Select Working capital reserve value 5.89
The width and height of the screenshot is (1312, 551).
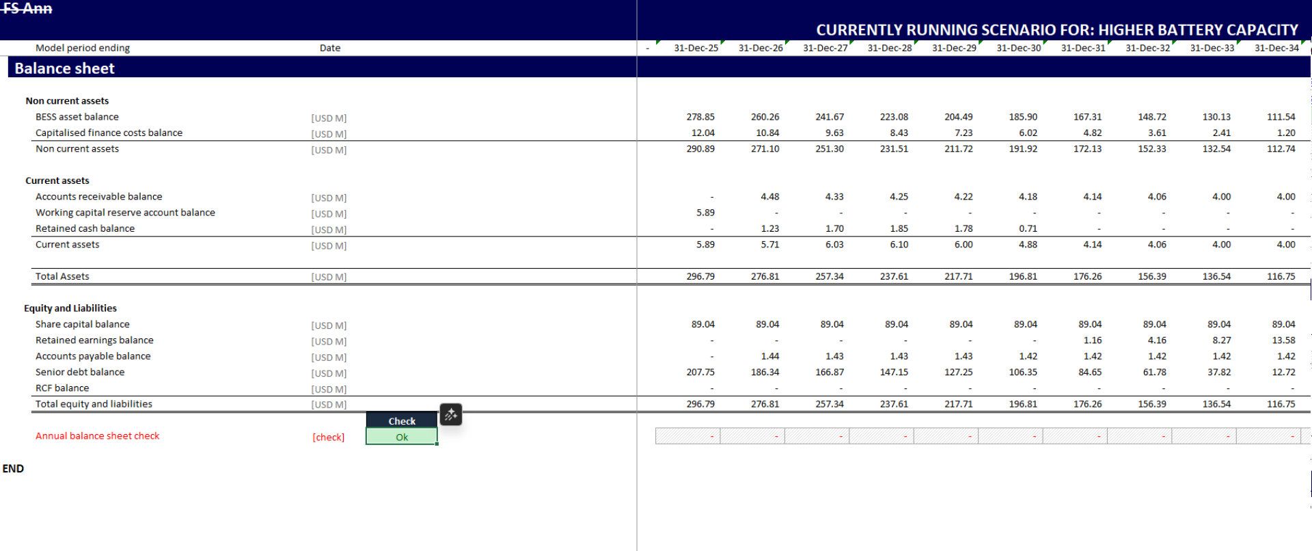coord(705,213)
